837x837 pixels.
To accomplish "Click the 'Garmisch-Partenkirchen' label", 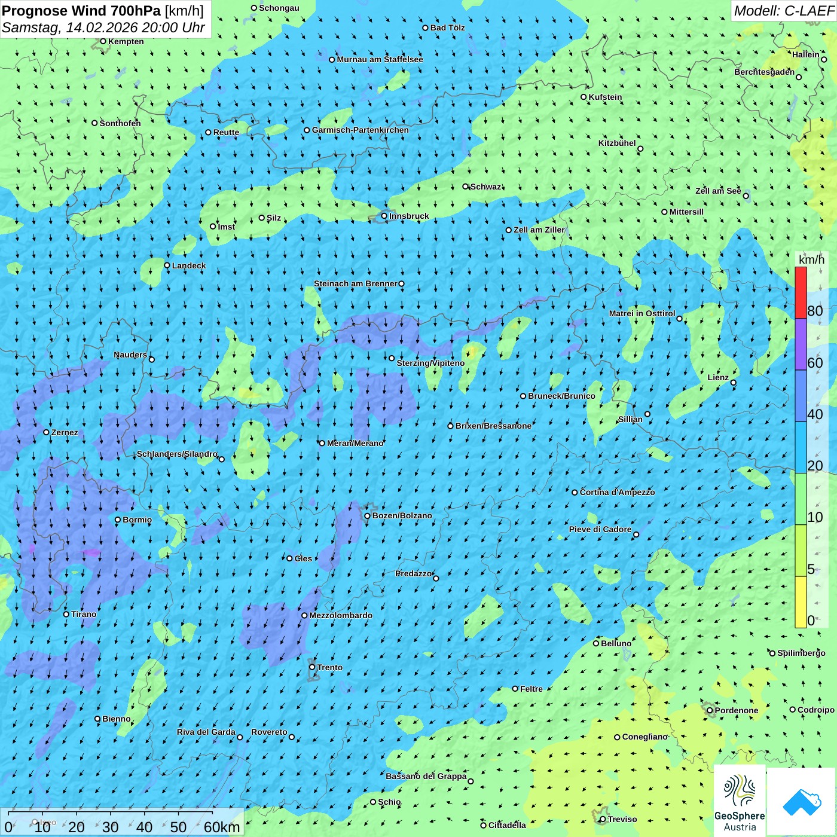I will 361,130.
